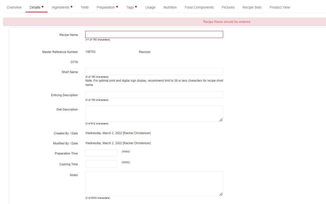Select the Diet Description text area
This screenshot has height=204, width=326.
154,114
